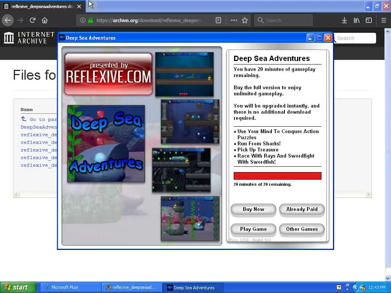The height and width of the screenshot is (293, 391).
Task: Click the Internet Archive logo
Action: (29, 38)
